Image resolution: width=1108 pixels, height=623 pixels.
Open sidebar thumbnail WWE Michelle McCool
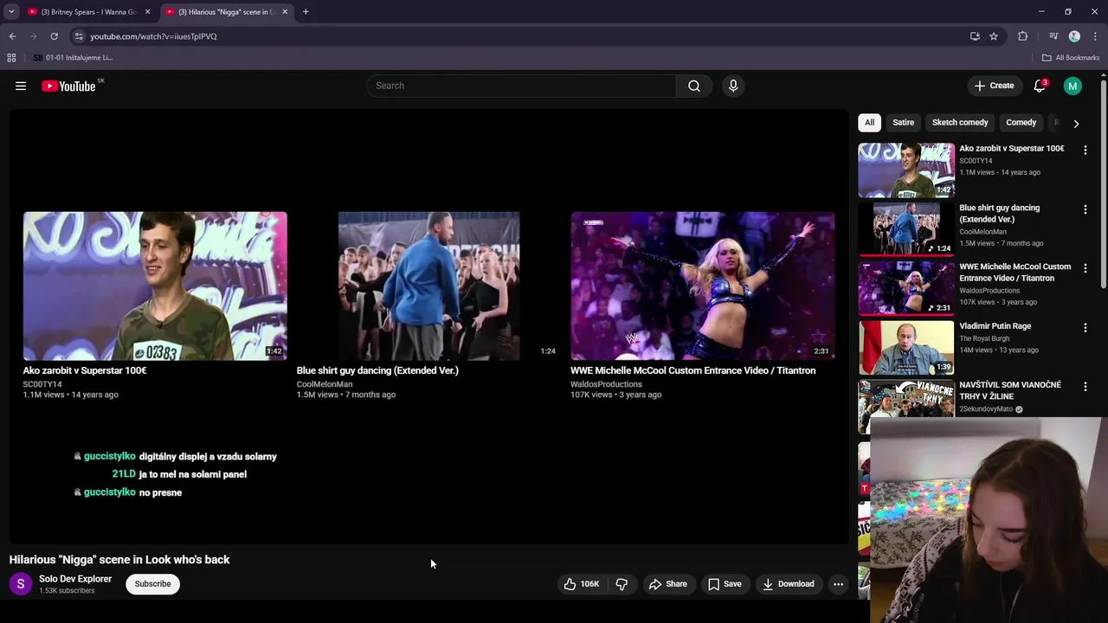click(x=906, y=289)
